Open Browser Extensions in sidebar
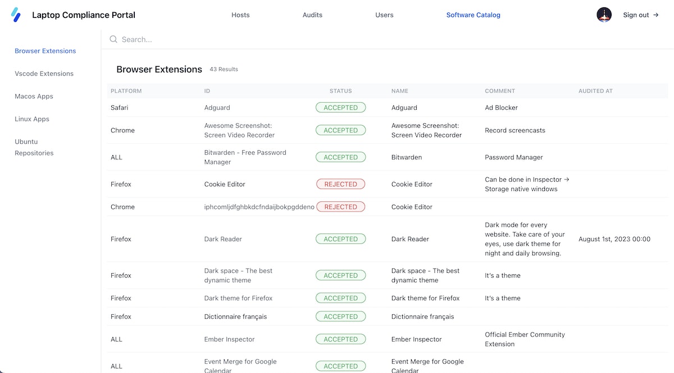674x373 pixels. 45,51
